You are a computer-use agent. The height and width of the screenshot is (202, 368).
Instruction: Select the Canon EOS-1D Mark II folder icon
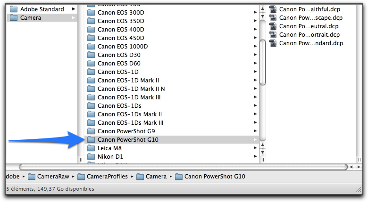(91, 80)
